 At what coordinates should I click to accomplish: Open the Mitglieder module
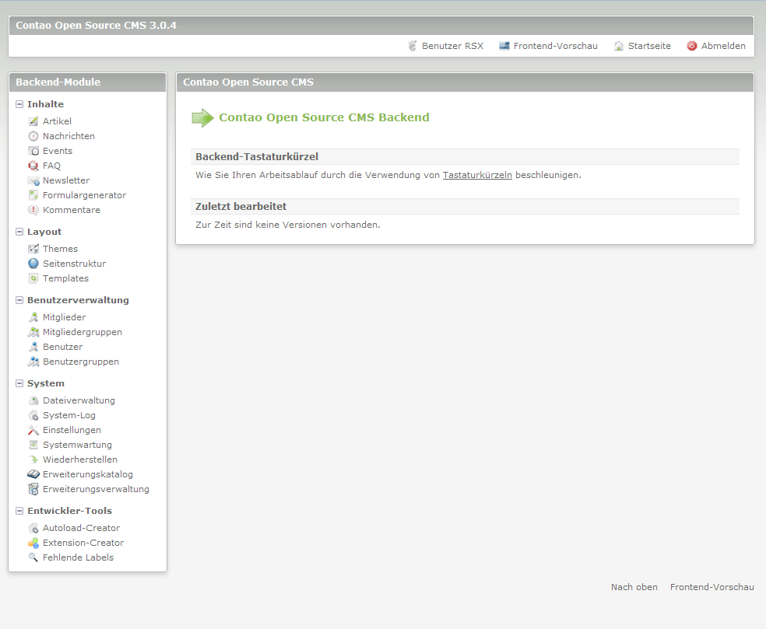[64, 317]
